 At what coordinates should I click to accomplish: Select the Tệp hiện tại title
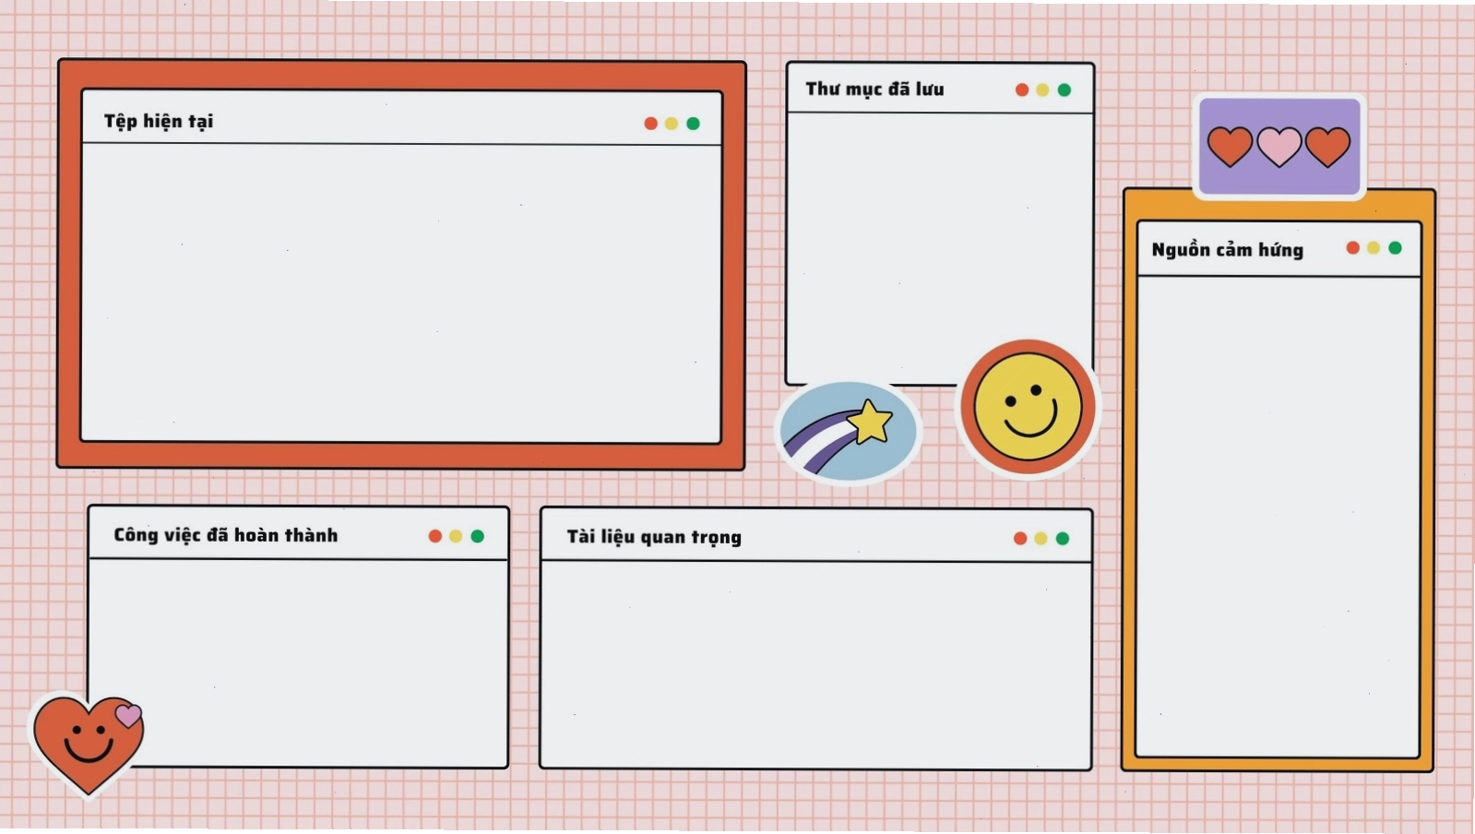click(x=159, y=122)
